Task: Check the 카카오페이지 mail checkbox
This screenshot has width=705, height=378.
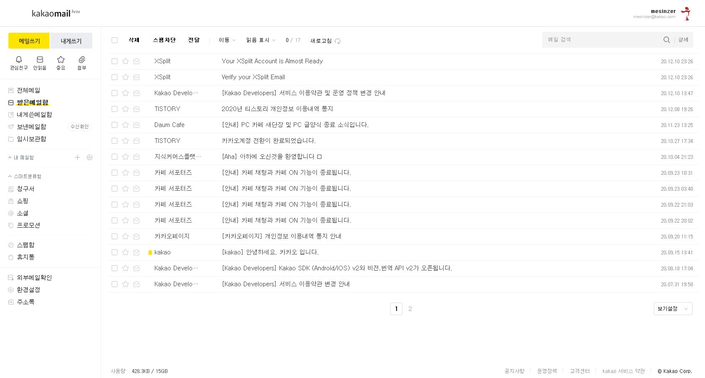Action: (x=115, y=236)
